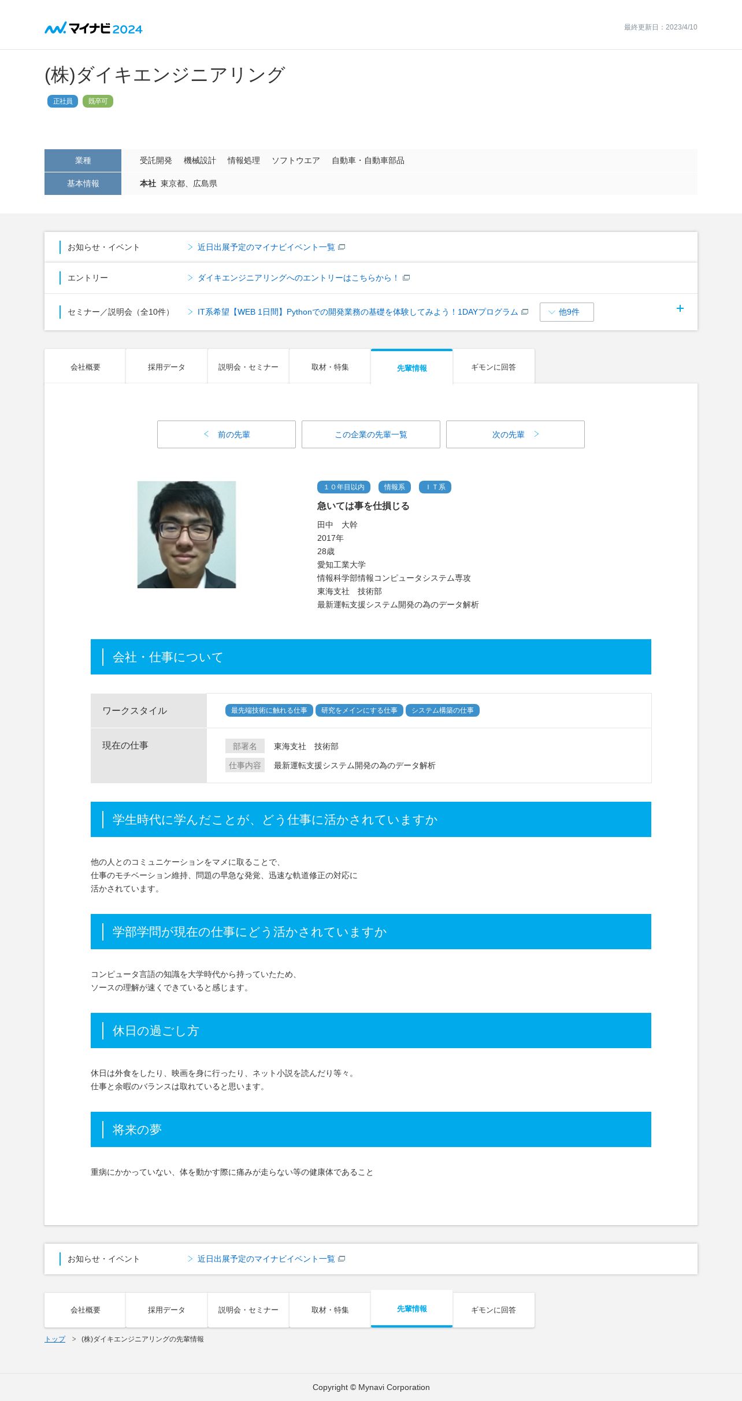This screenshot has height=1401, width=742.
Task: Click external-link icon beside top event list link
Action: coord(342,248)
